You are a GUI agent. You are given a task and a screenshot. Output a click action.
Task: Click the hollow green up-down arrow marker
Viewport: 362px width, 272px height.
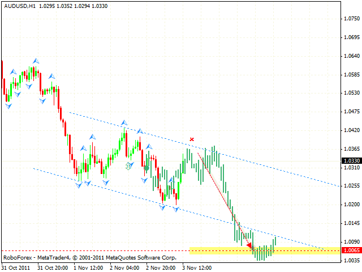129,166
